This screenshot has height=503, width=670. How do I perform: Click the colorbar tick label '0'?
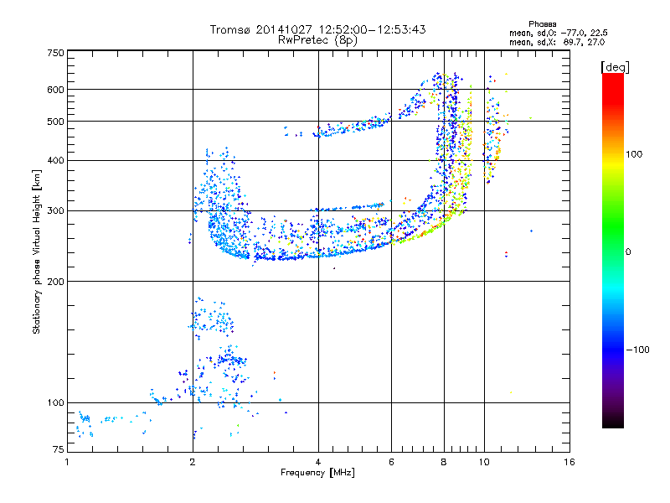(x=628, y=252)
